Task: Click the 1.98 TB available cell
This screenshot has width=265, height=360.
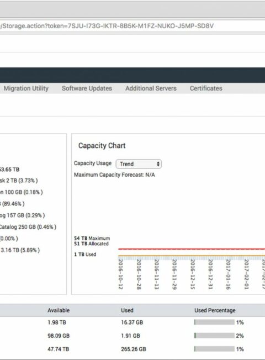Action: coord(57,322)
